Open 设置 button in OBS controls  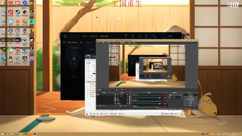click(x=191, y=103)
